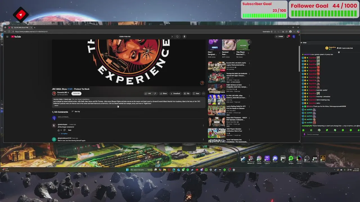Viewport: 360px width, 202px height.
Task: Open YouTube notifications bell
Action: click(288, 36)
